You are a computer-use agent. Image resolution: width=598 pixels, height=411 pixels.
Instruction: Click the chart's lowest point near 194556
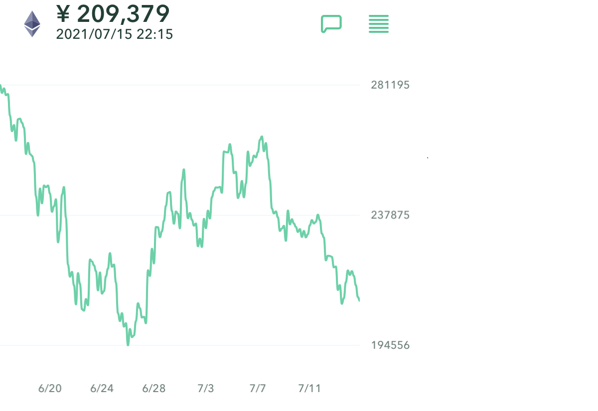pos(128,344)
